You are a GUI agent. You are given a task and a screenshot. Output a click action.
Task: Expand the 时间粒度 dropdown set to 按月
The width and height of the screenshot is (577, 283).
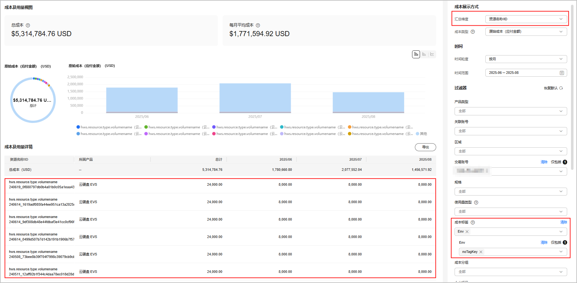point(526,59)
